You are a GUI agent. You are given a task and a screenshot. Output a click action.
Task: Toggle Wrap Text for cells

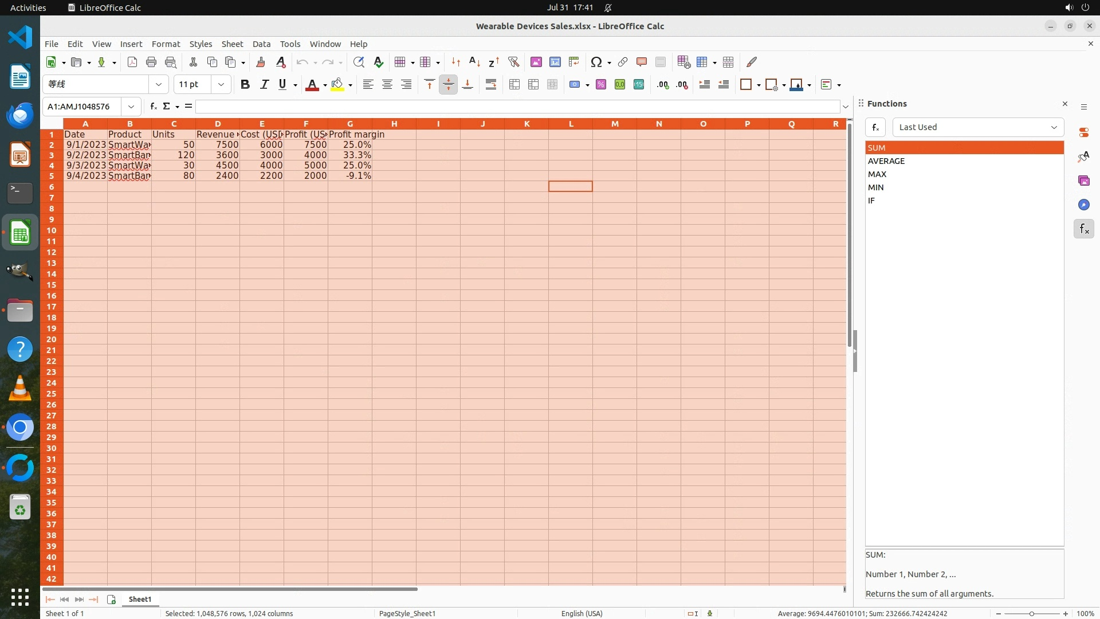490,85
